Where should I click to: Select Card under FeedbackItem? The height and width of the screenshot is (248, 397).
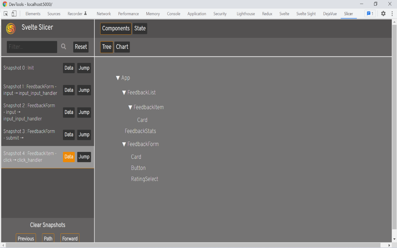pyautogui.click(x=142, y=120)
